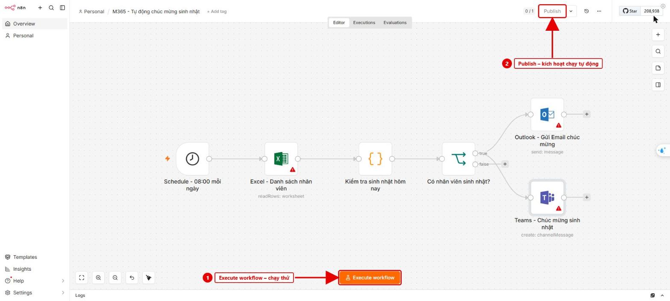Click the warning triangle on Outlook node
This screenshot has width=670, height=301.
pos(558,126)
